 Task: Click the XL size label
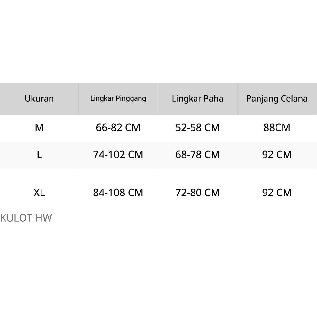click(x=39, y=193)
